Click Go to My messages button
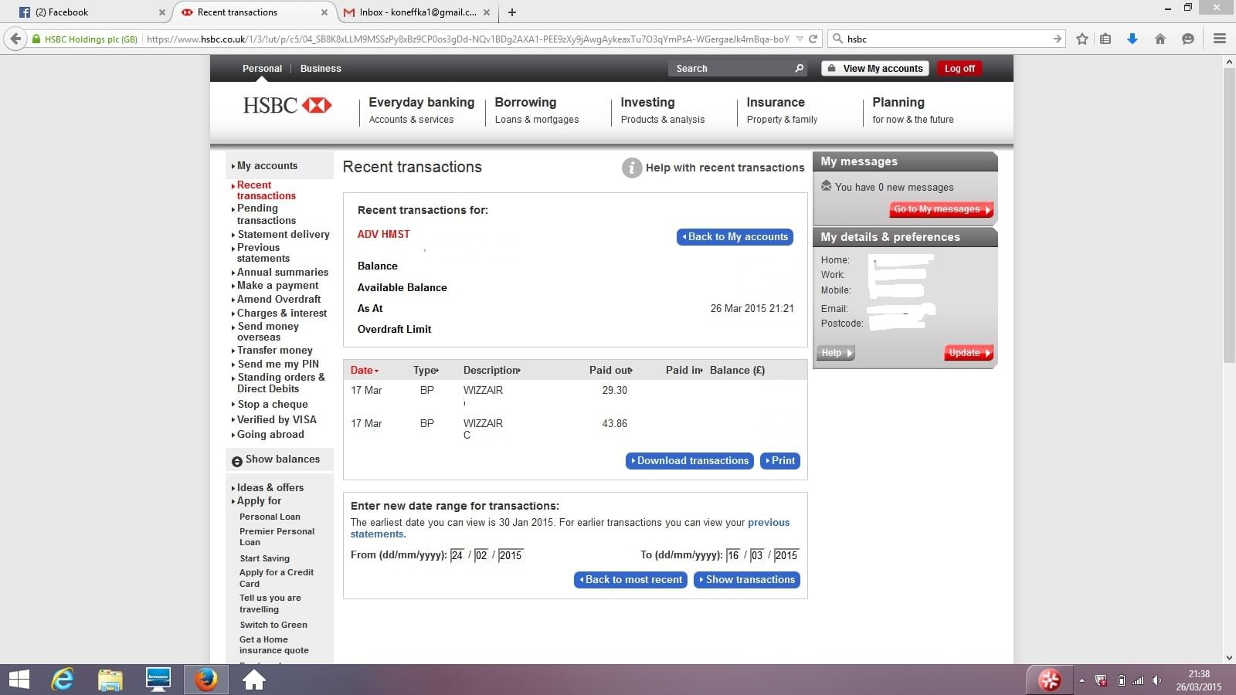The width and height of the screenshot is (1236, 695). [x=942, y=209]
